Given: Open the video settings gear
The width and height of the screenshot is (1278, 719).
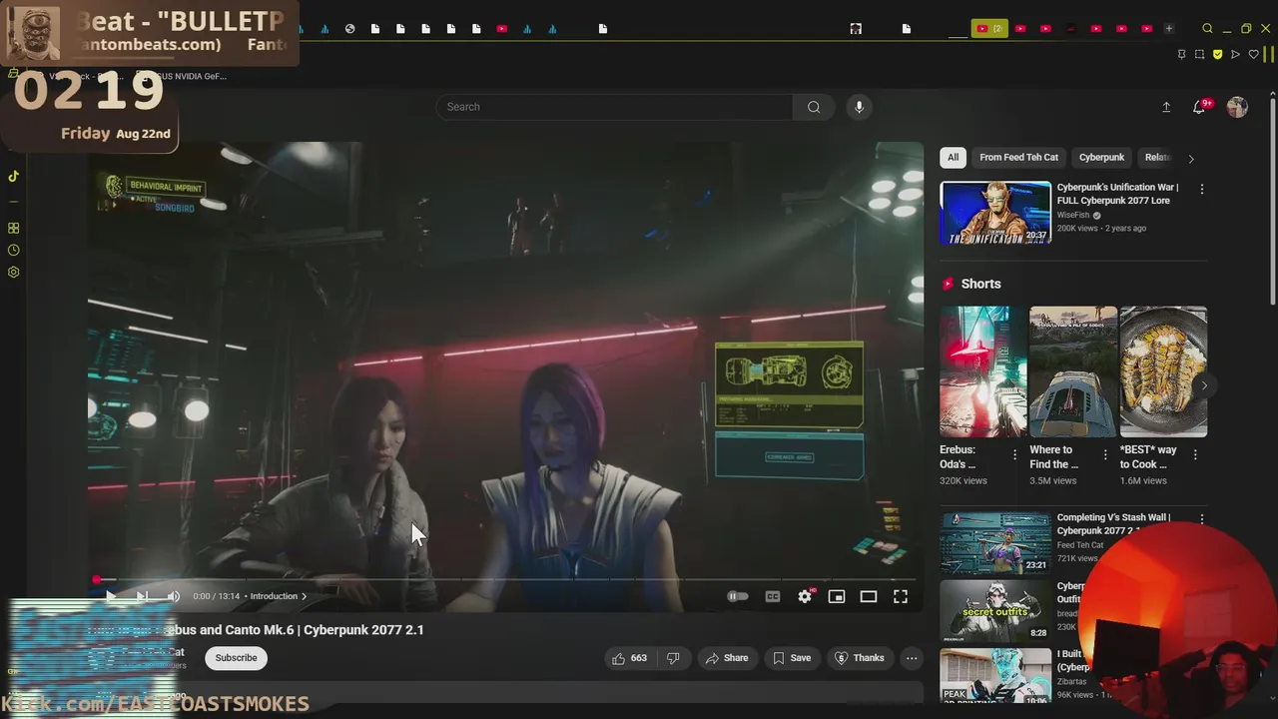Looking at the screenshot, I should (805, 596).
